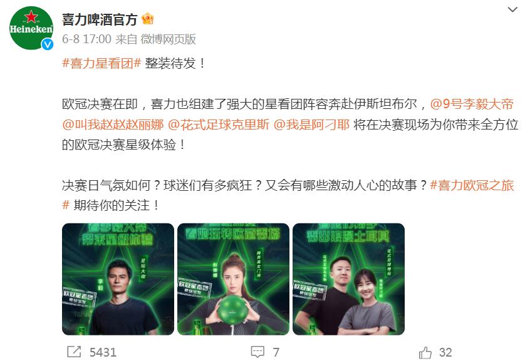Click the repost share icon
Screen dimensions: 525x361
click(74, 352)
